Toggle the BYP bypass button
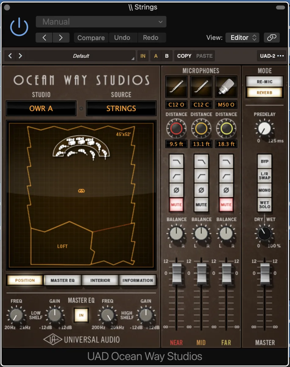Viewport: 290px width, 367px height. (264, 161)
